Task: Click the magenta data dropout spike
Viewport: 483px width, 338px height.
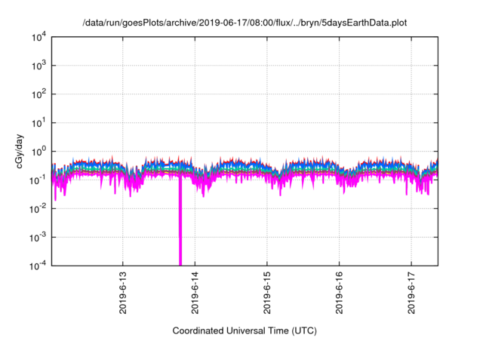Action: tap(180, 220)
